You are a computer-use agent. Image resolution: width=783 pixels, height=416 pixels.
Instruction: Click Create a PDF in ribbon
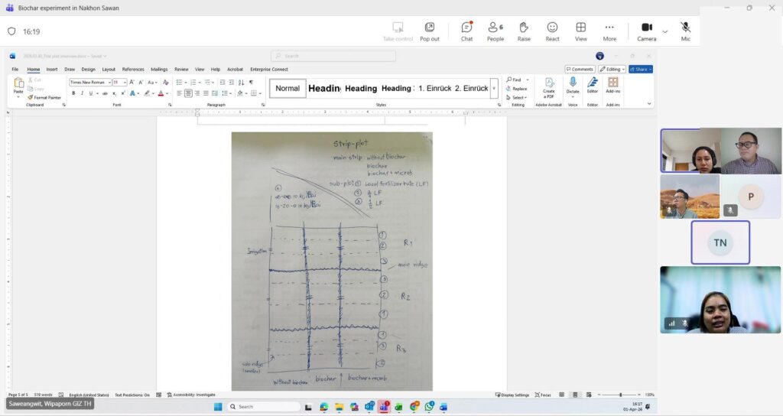tap(549, 86)
